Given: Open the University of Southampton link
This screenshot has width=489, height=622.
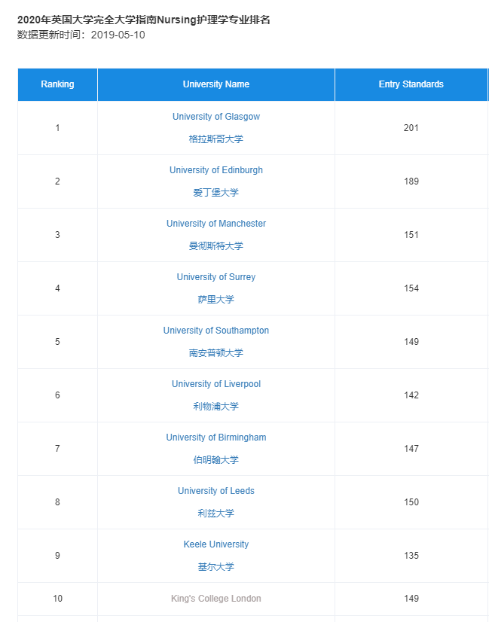Looking at the screenshot, I should tap(216, 331).
